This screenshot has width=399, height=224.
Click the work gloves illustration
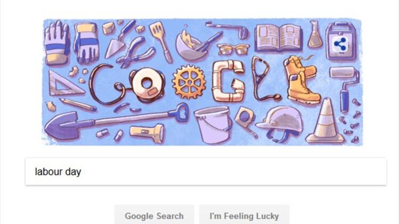(x=71, y=42)
